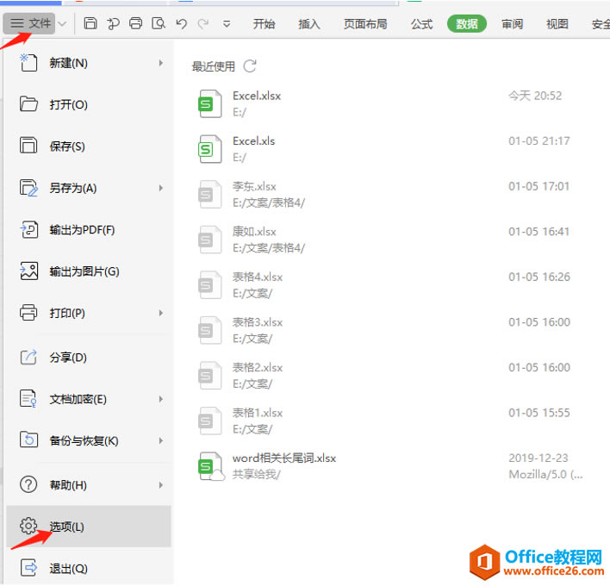Expand the 另存为(A) submenu arrow
Viewport: 610px width, 586px height.
[160, 188]
